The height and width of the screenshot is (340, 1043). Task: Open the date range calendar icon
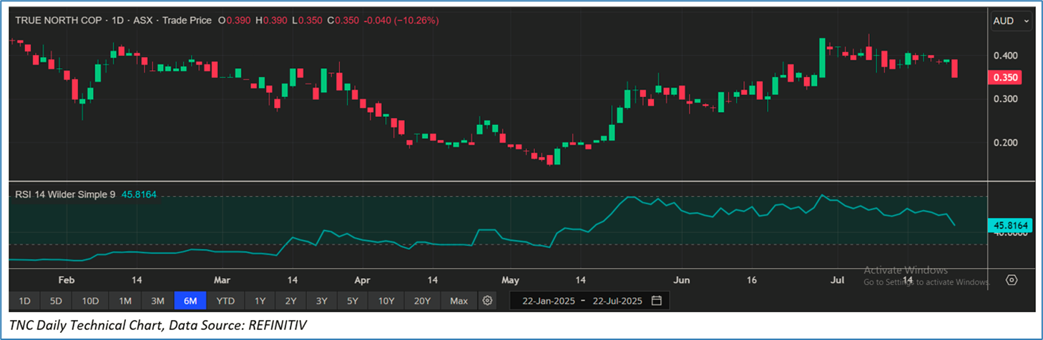(x=656, y=301)
